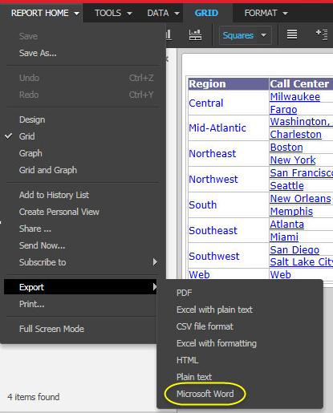Click the banding rows icon in toolbar
This screenshot has width=333, height=413.
[292, 34]
